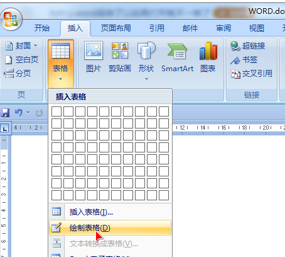Insert a 交叉引用 cross-reference
This screenshot has height=257, width=285.
[252, 74]
